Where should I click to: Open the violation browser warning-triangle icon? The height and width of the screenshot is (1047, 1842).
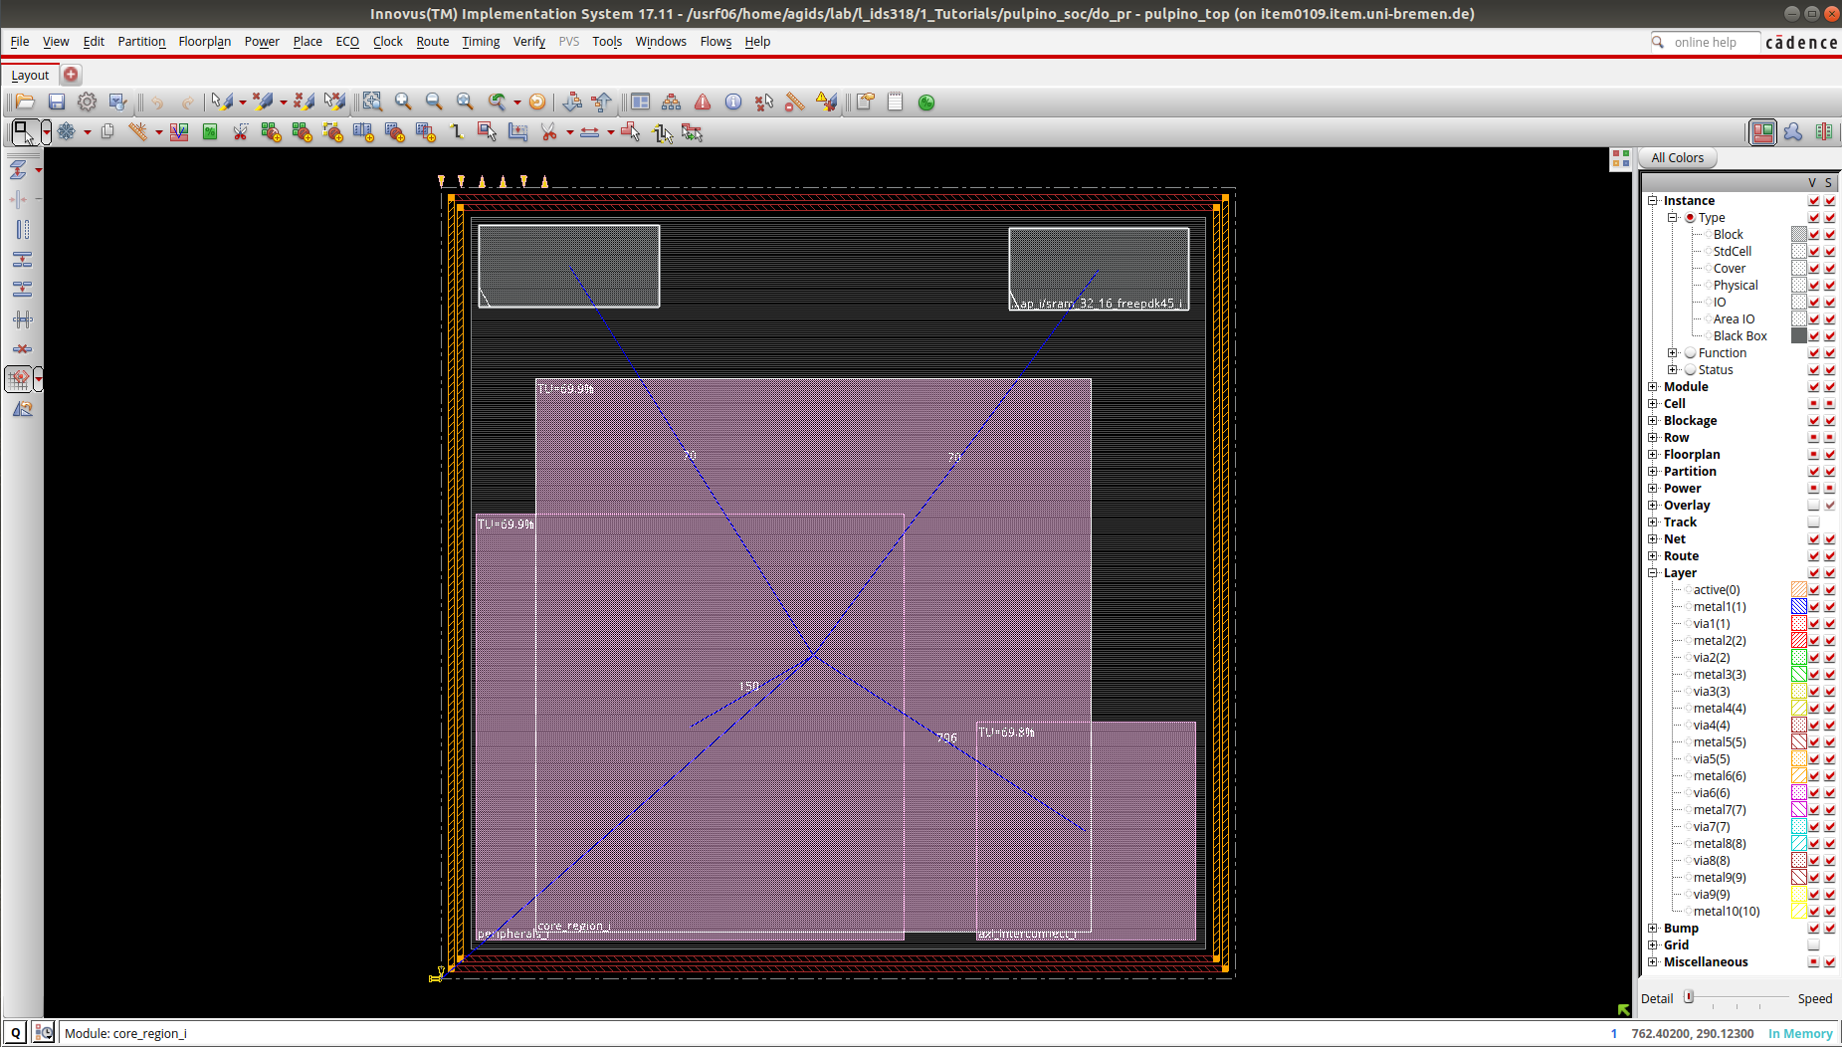703,102
